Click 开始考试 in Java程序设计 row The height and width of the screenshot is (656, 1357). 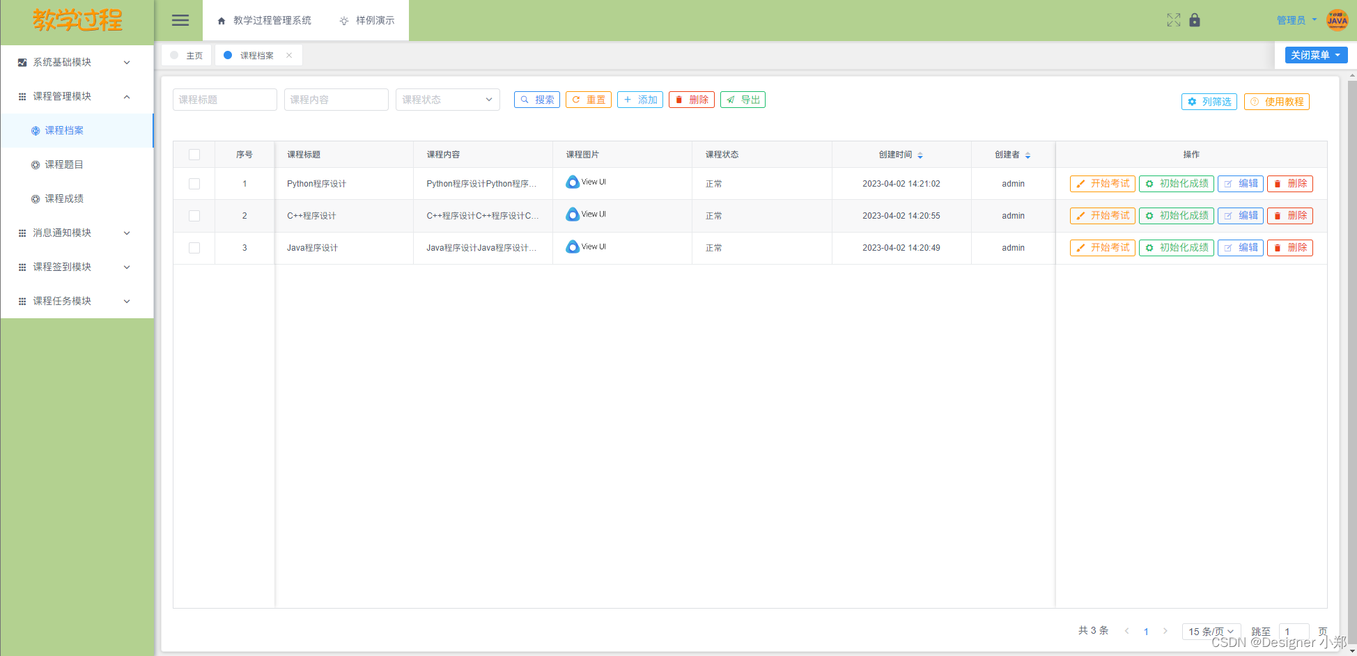coord(1103,248)
